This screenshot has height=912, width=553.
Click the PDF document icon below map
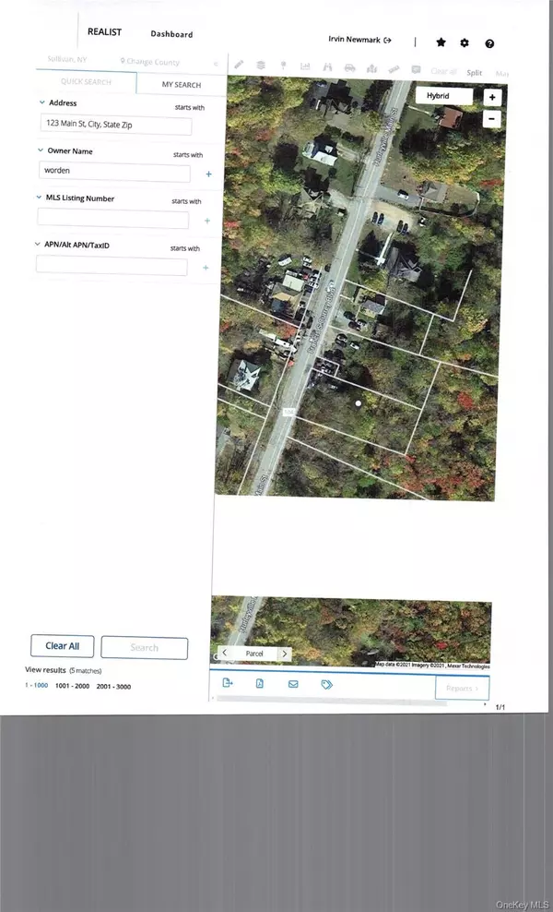tap(260, 683)
